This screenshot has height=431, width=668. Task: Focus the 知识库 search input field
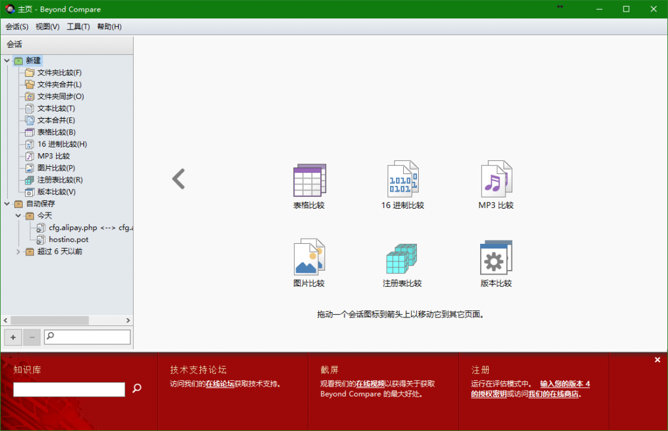point(69,389)
